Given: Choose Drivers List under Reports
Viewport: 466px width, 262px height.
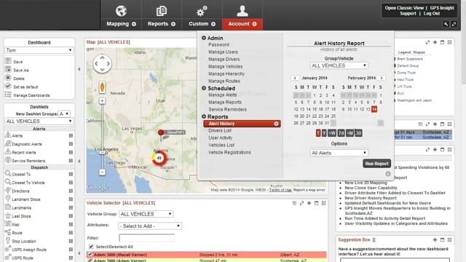Looking at the screenshot, I should [220, 131].
